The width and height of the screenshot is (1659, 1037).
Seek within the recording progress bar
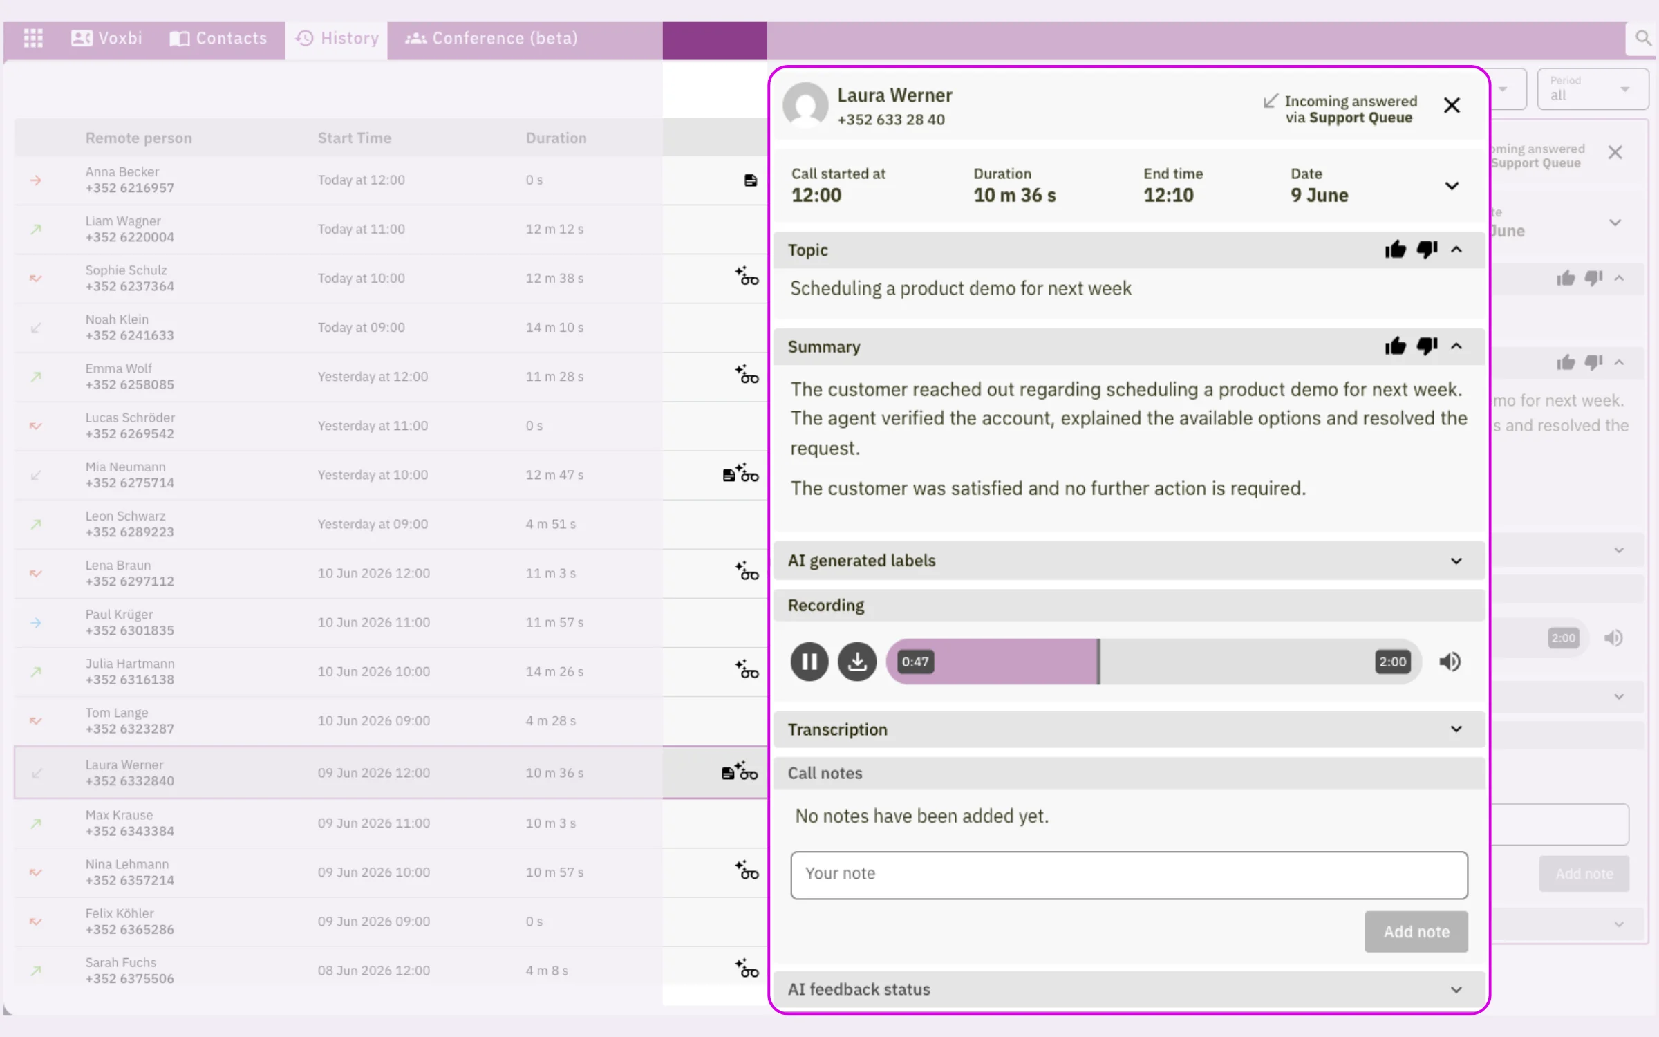click(x=1154, y=662)
